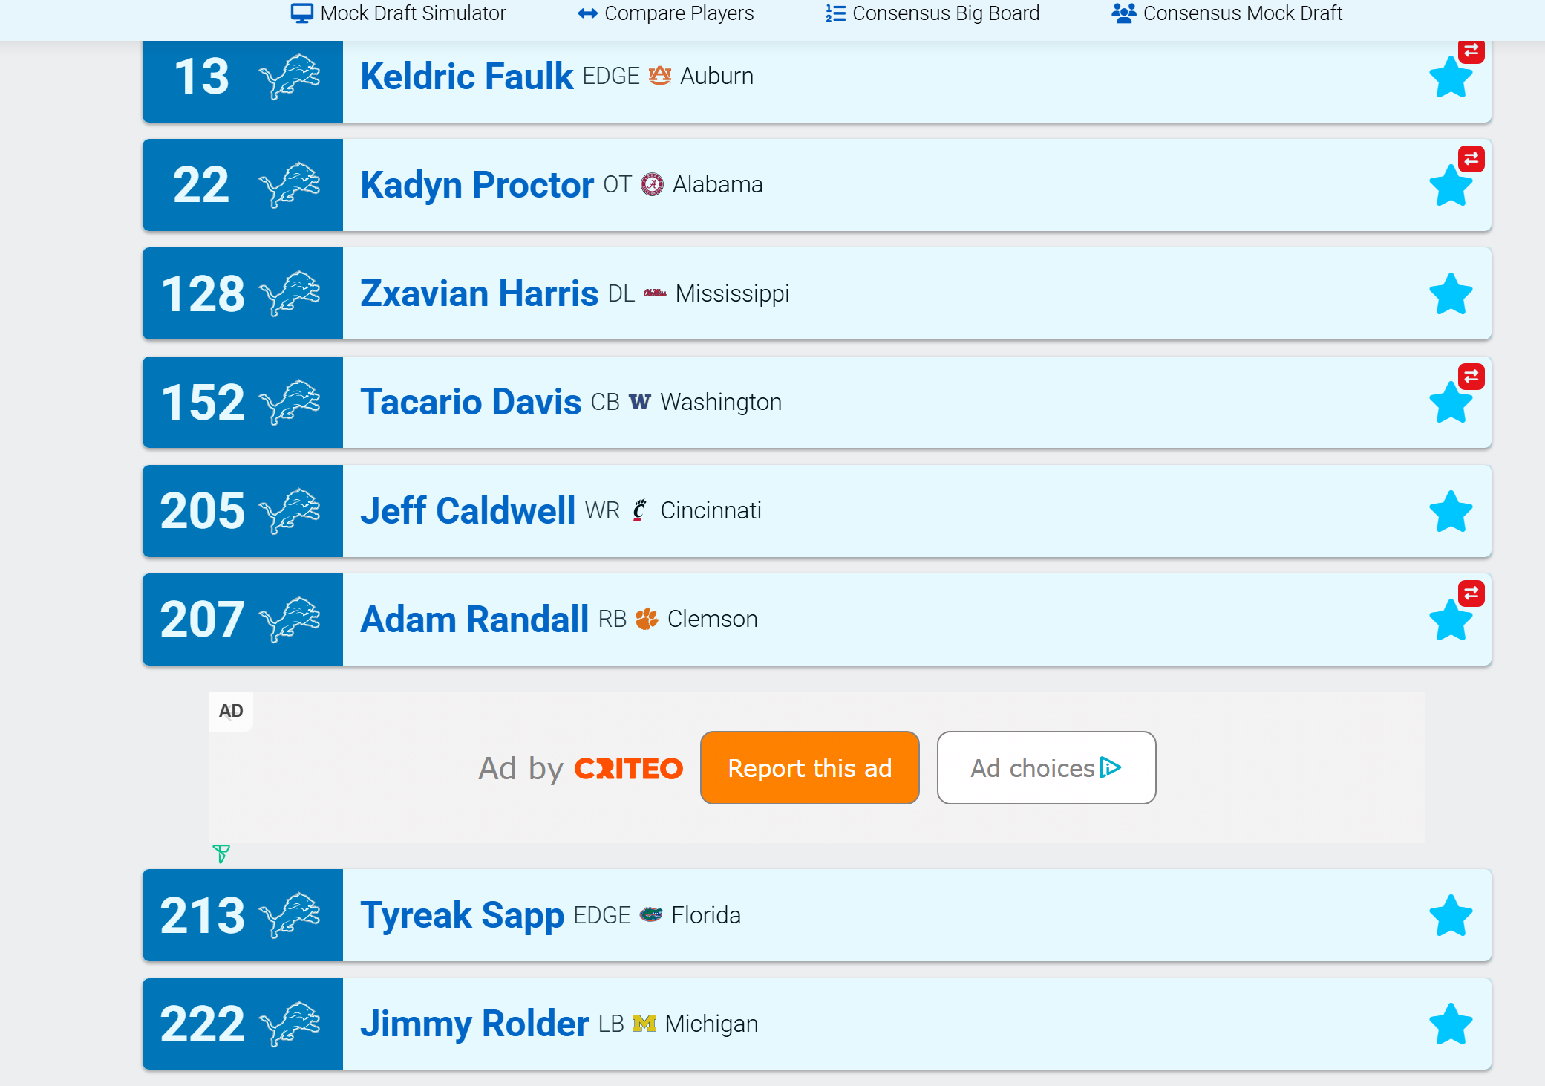Click the red swap icon on Kadyn Proctor
The image size is (1545, 1086).
[x=1471, y=159]
